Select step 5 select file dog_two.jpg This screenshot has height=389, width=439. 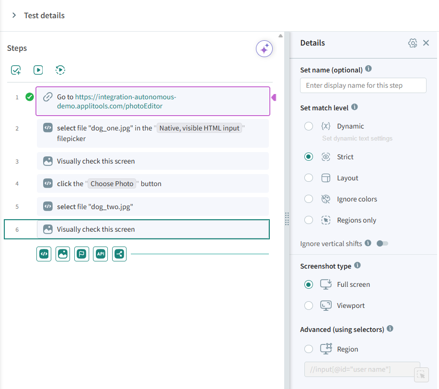pyautogui.click(x=153, y=207)
